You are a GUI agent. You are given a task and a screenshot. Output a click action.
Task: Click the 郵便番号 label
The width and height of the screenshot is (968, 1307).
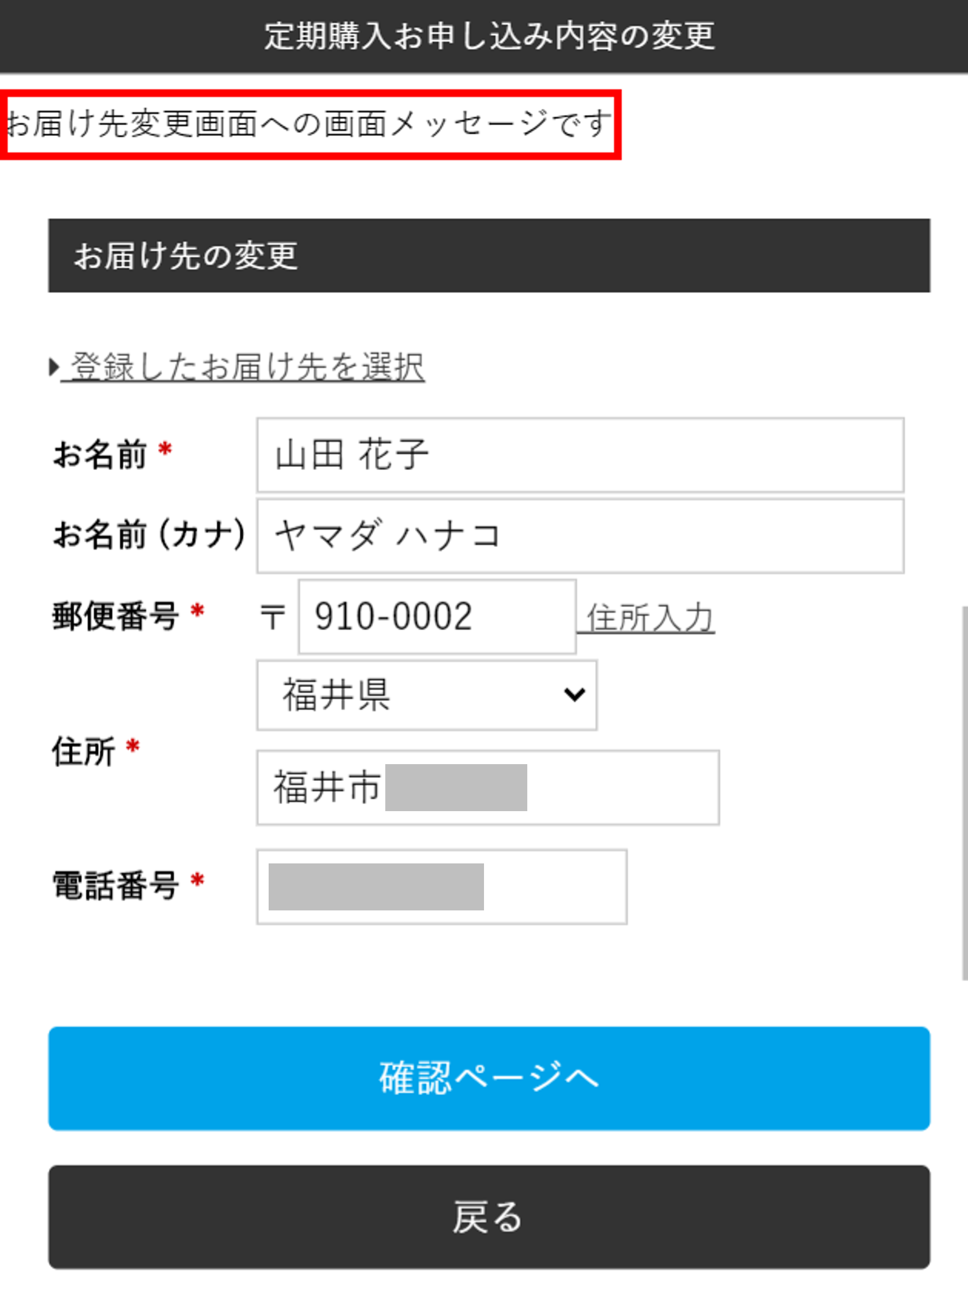coord(116,617)
